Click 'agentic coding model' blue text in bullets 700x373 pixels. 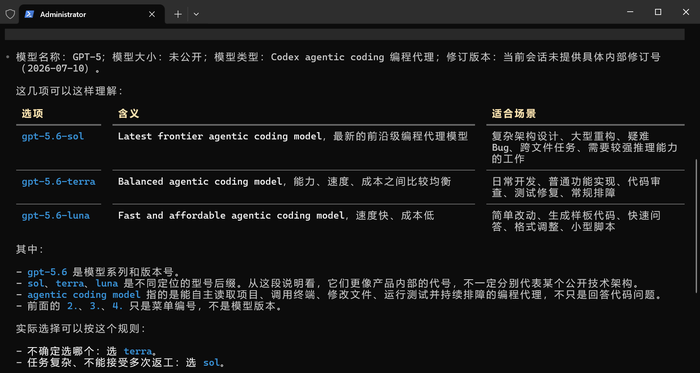tap(84, 295)
